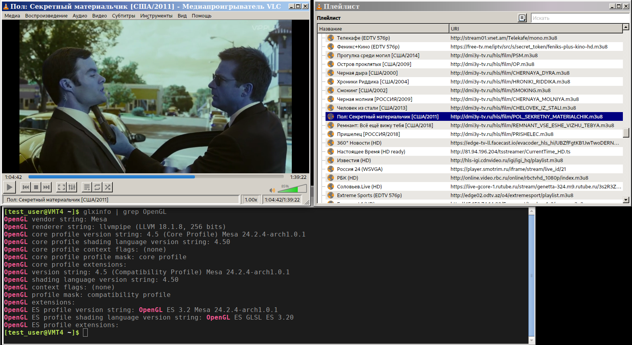
Task: Click the Искать search field in playlist
Action: tap(580, 18)
